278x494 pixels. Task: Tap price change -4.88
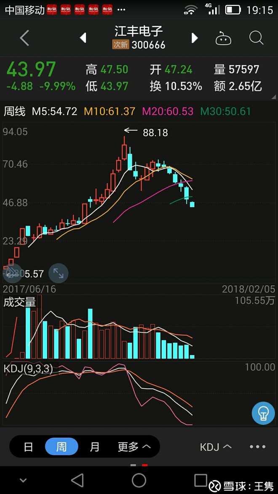[19, 86]
